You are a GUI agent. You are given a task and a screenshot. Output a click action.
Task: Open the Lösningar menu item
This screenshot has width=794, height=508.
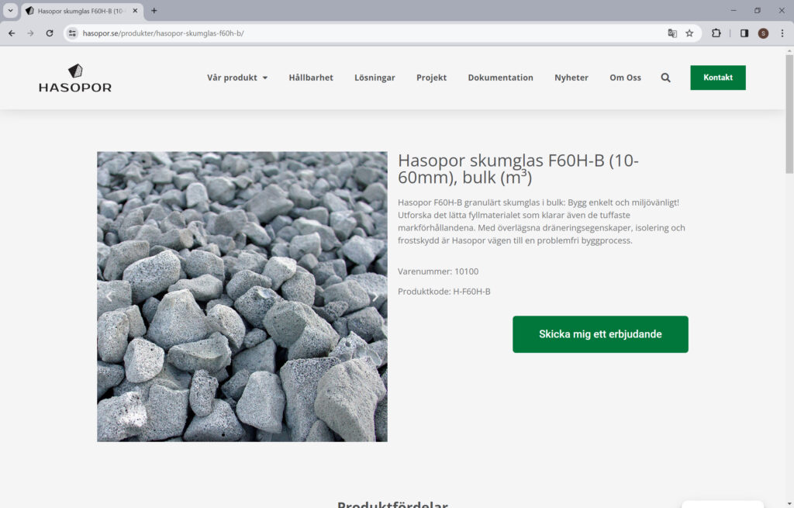pyautogui.click(x=375, y=78)
